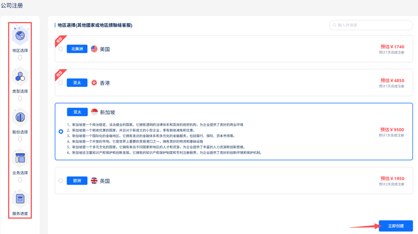Viewport: 418px width, 234px height.
Task: Select the 香港 radio button
Action: pos(61,83)
